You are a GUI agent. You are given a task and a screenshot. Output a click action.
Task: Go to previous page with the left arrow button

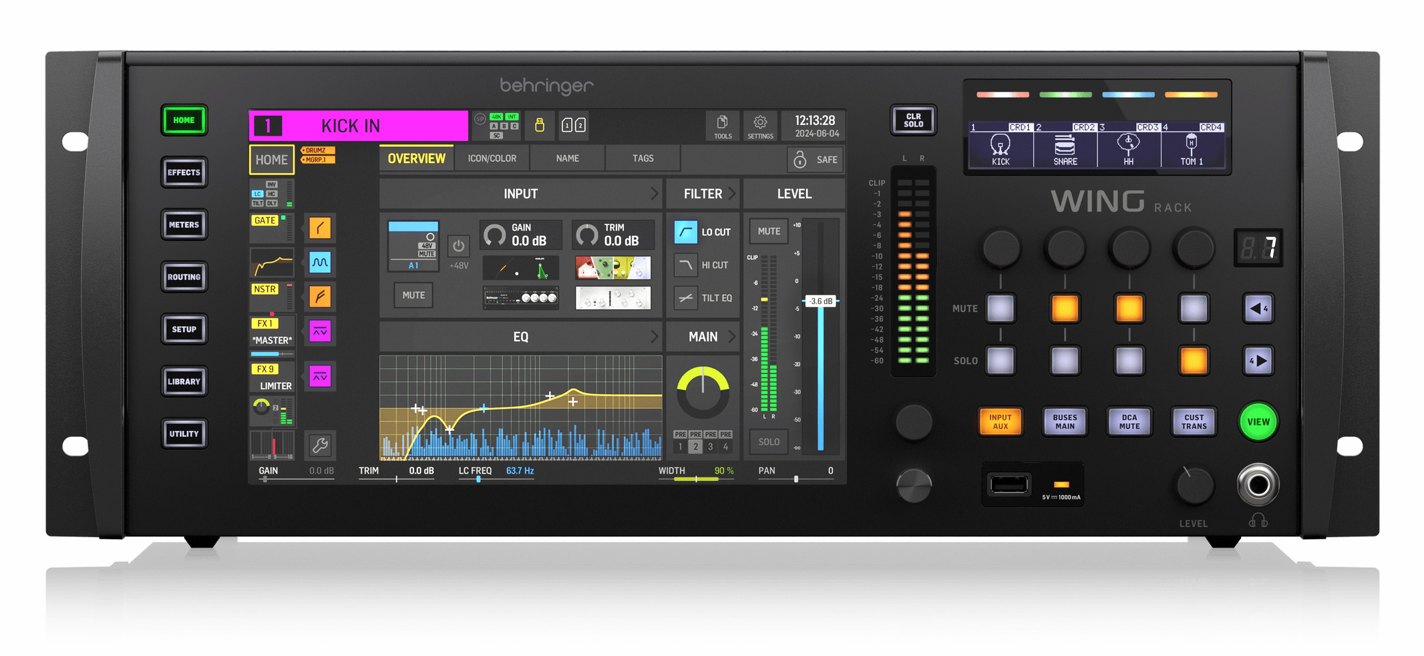(x=1258, y=309)
